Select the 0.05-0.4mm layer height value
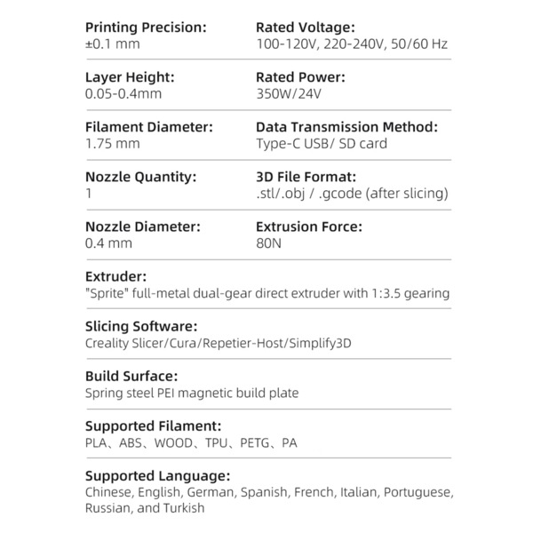Viewport: 533px width, 533px height. [123, 94]
